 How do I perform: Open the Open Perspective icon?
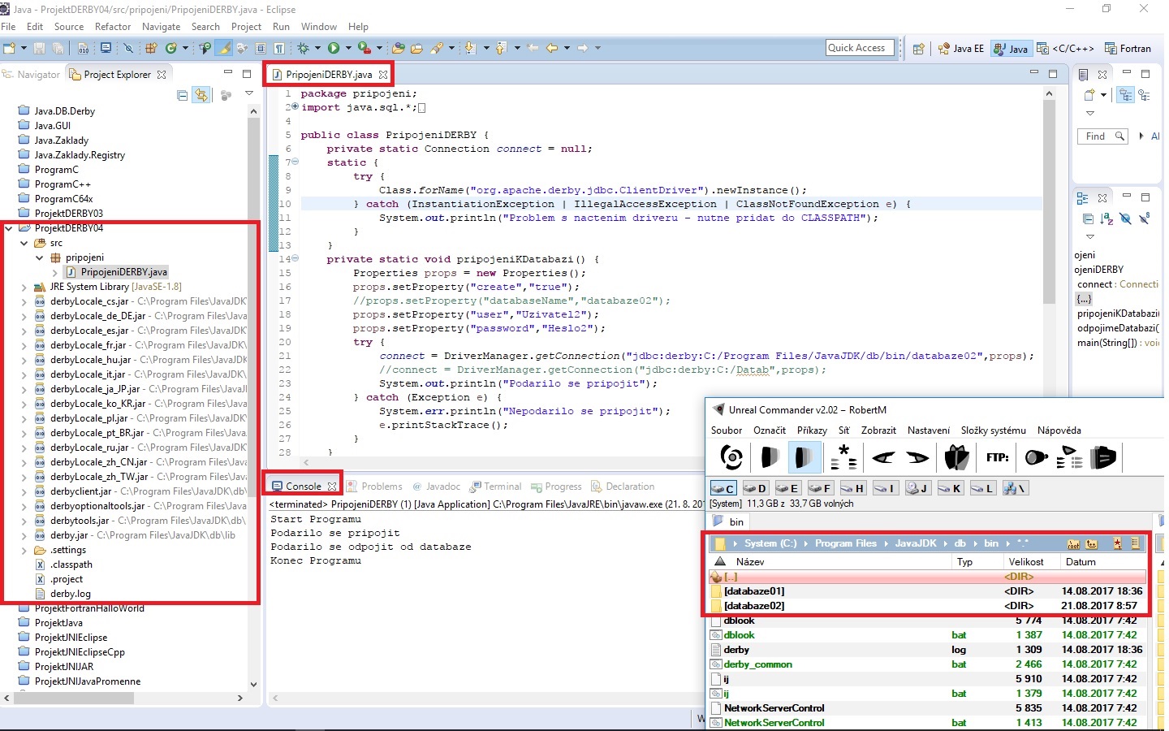(x=918, y=49)
